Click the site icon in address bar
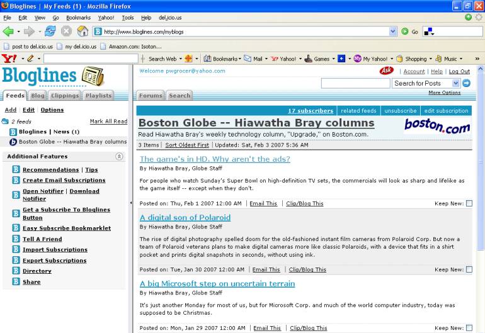Screen dimensions: 485x333 click(x=98, y=31)
